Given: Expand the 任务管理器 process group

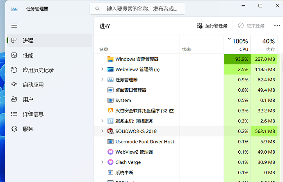Looking at the screenshot, I should point(103,80).
